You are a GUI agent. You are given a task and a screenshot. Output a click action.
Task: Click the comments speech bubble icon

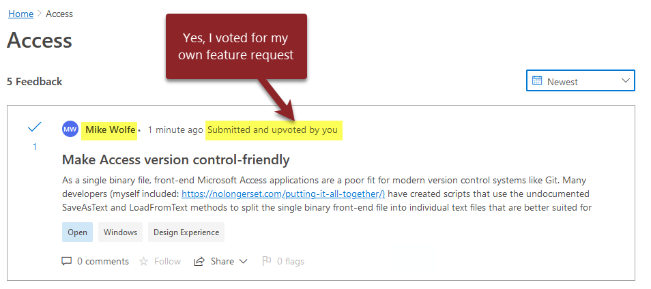click(x=66, y=261)
